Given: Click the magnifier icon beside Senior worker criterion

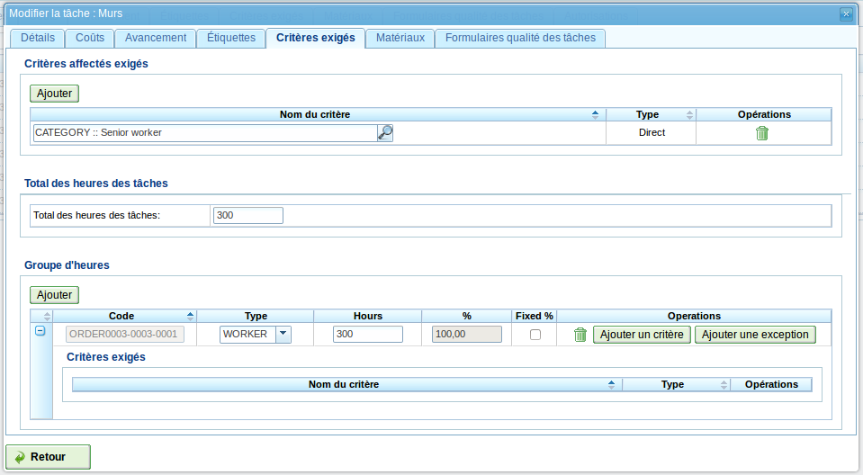Looking at the screenshot, I should coord(385,133).
